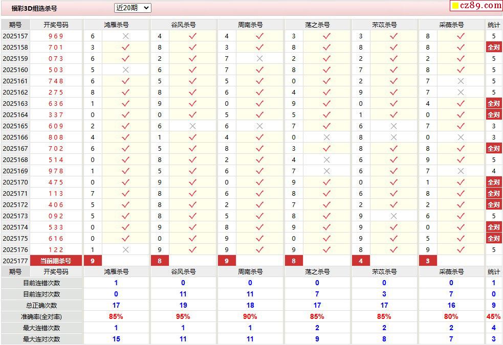The width and height of the screenshot is (503, 345).
Task: Click the 全对 badge in row 2025164
Action: pyautogui.click(x=494, y=114)
